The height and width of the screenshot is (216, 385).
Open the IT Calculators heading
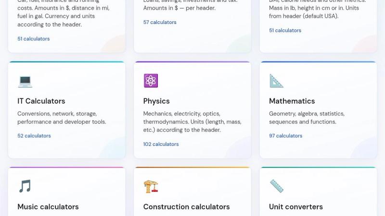pos(41,101)
